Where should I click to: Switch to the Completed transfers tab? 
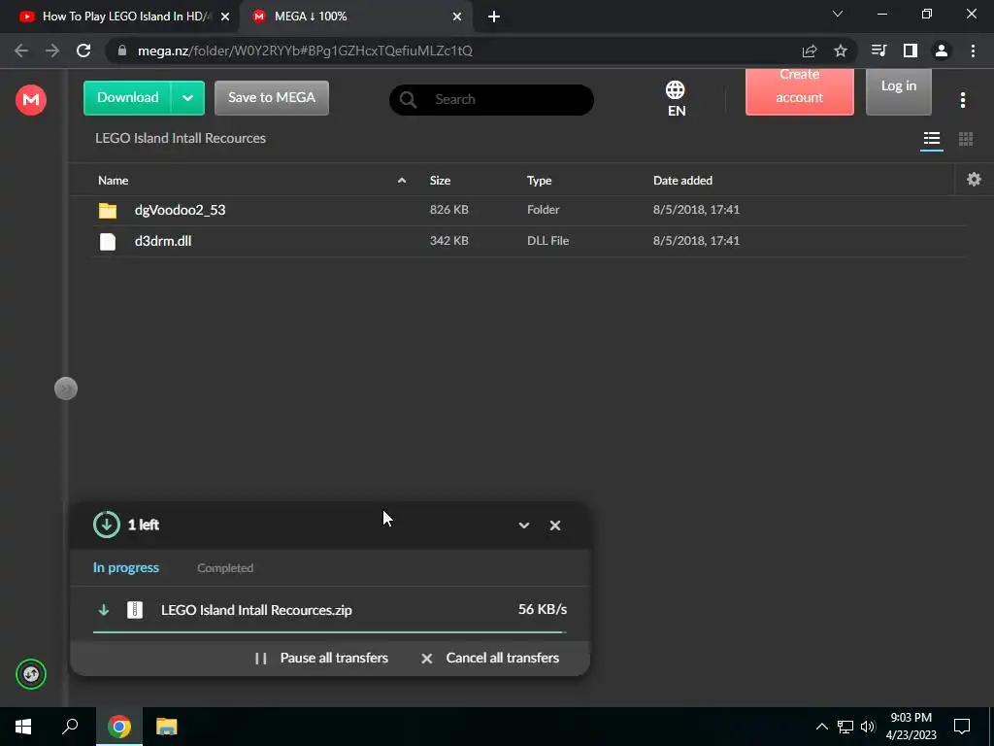(225, 567)
